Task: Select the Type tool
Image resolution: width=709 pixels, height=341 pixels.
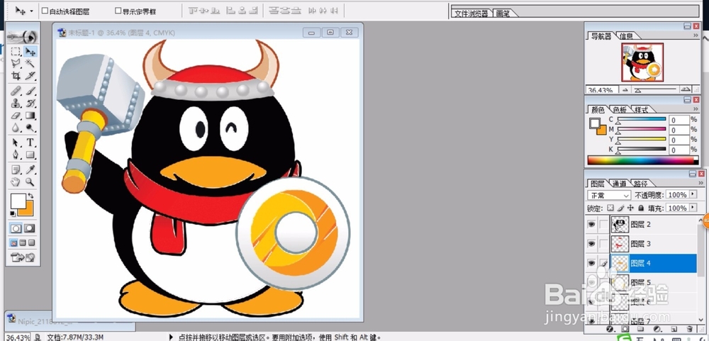Action: tap(30, 142)
